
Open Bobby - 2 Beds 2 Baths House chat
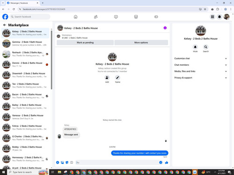[x=25, y=148]
